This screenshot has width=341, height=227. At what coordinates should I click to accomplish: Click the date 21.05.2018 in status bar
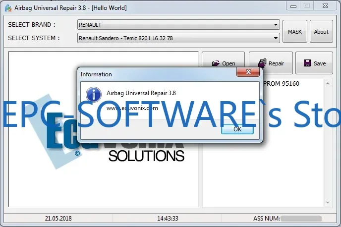58,218
